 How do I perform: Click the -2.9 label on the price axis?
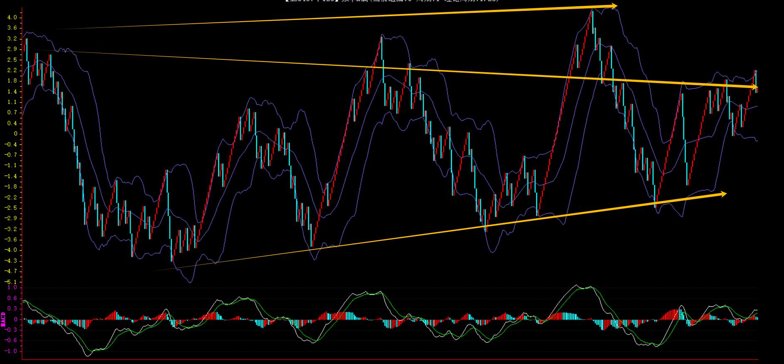[x=11, y=218]
